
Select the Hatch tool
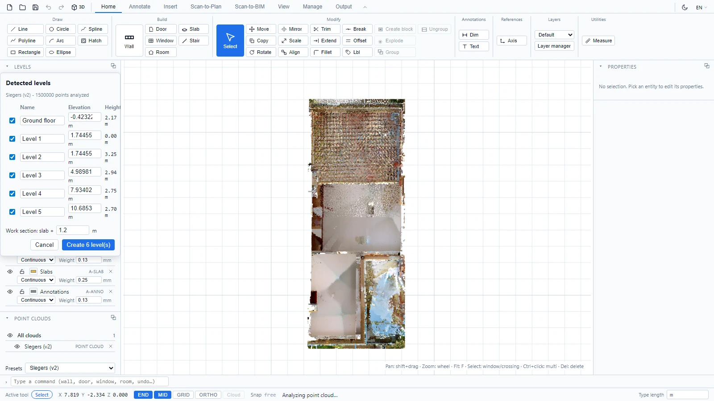(93, 41)
